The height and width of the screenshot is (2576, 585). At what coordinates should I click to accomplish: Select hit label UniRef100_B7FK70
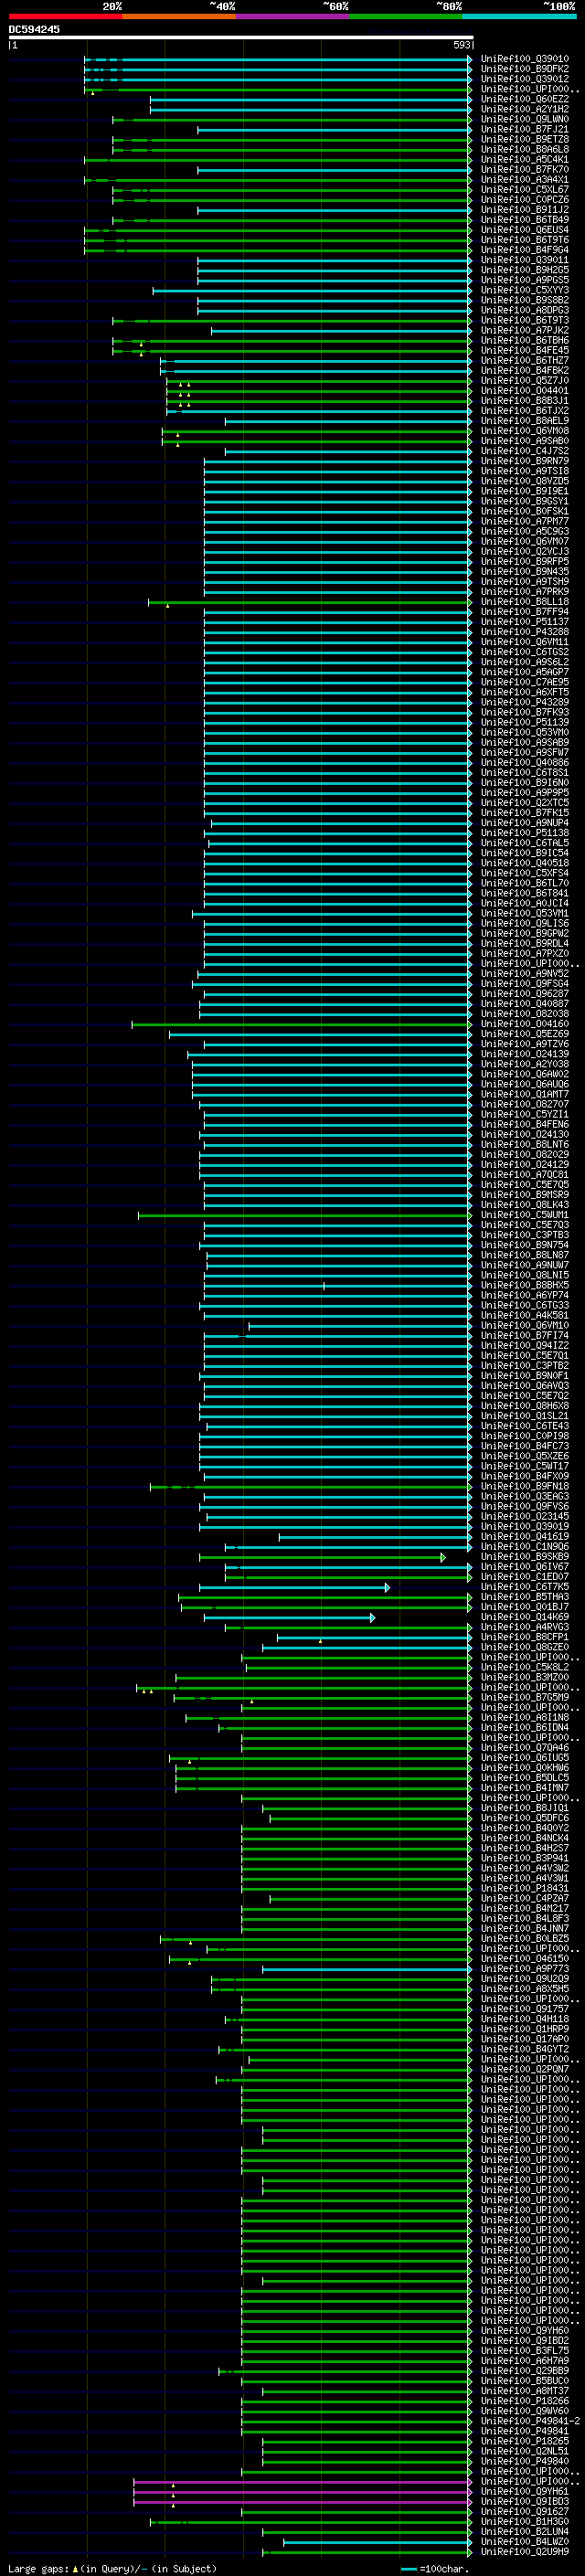pos(524,170)
